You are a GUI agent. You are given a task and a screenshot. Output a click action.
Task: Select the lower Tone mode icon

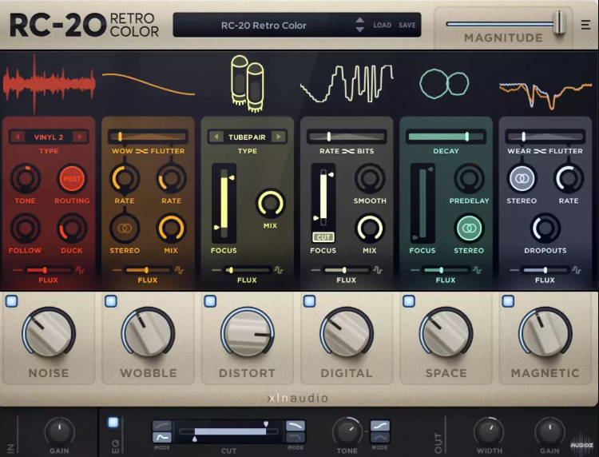[x=379, y=437]
